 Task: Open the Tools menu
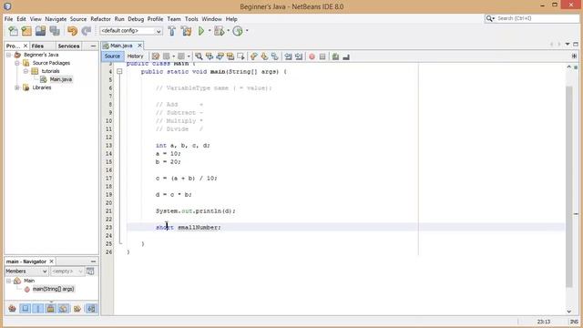[191, 19]
